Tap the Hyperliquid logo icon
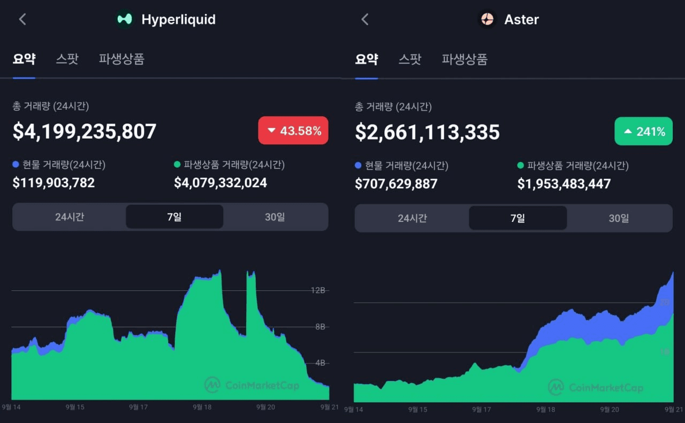 124,19
